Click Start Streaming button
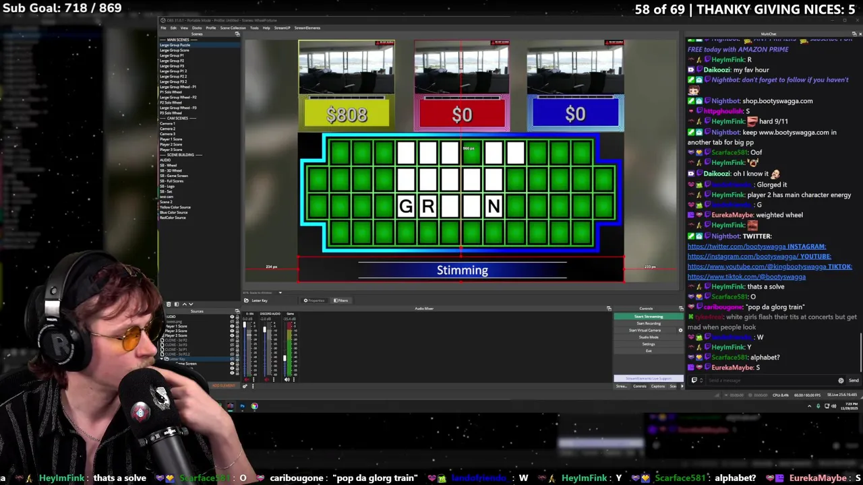The height and width of the screenshot is (485, 863). (649, 317)
